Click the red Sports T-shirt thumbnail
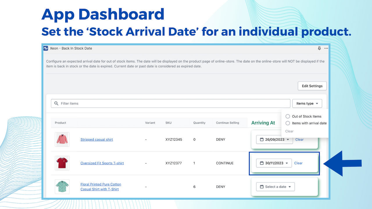Viewport: 372px width, 209px height. 62,163
